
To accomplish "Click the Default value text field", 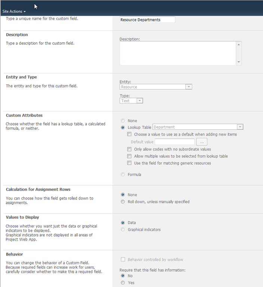I will tap(174, 142).
